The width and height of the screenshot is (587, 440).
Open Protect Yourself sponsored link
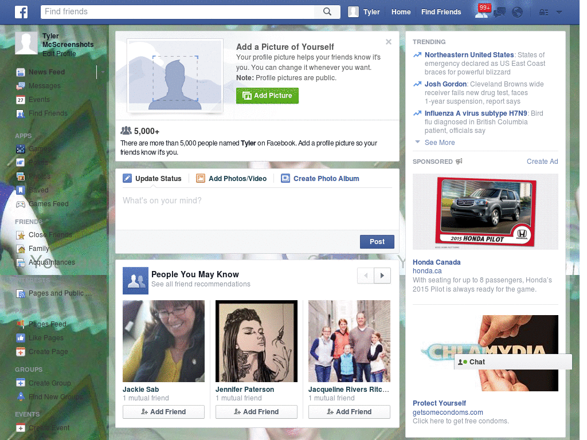point(439,403)
